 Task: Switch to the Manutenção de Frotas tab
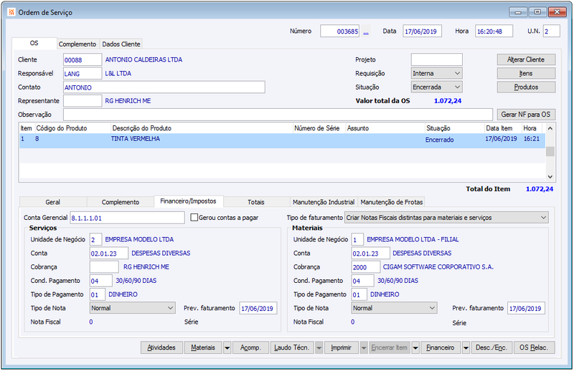coord(391,202)
